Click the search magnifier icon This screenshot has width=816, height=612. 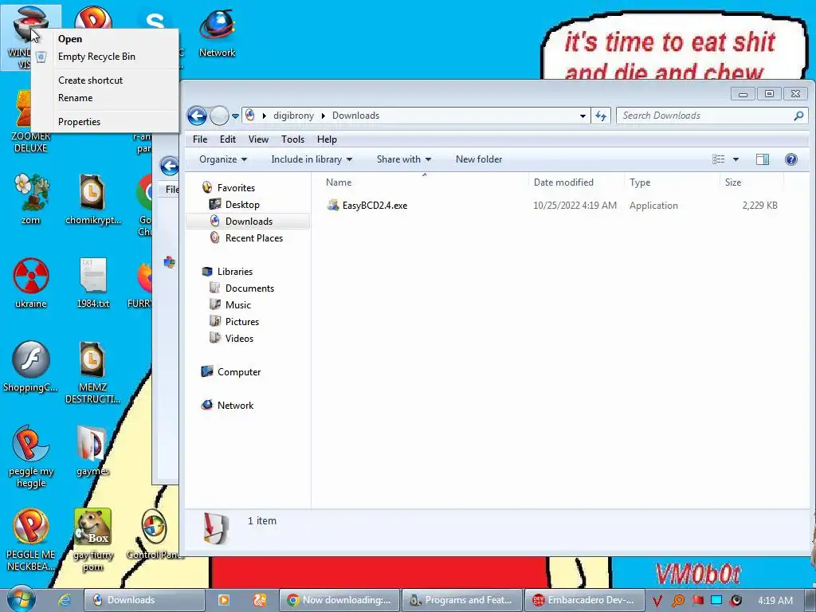[x=798, y=116]
